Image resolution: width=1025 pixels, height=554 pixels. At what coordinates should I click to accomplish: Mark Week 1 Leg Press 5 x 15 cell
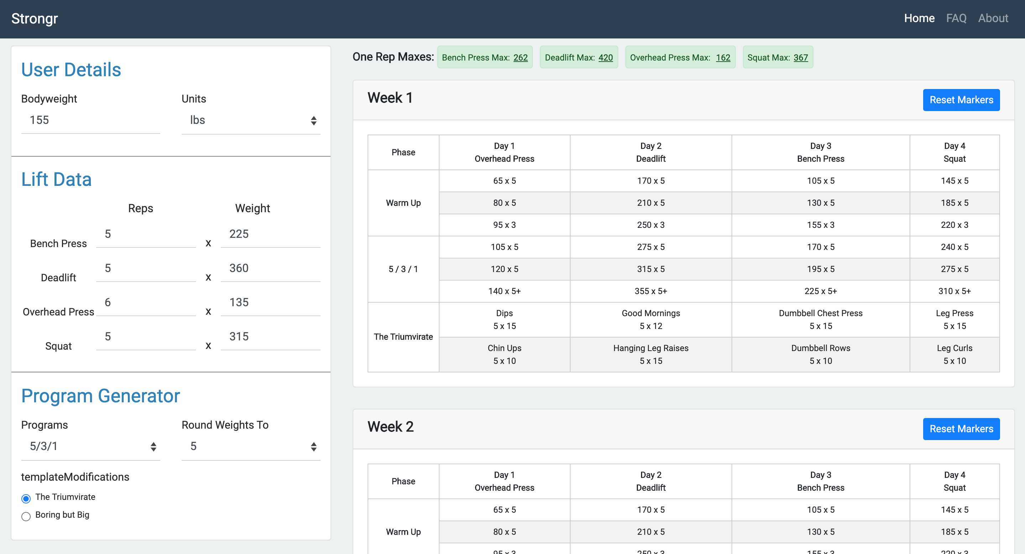coord(954,320)
